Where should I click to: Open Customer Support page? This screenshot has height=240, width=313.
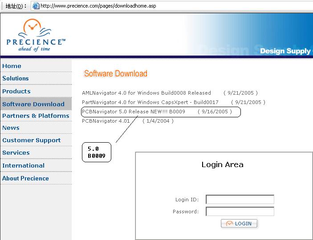(x=31, y=140)
